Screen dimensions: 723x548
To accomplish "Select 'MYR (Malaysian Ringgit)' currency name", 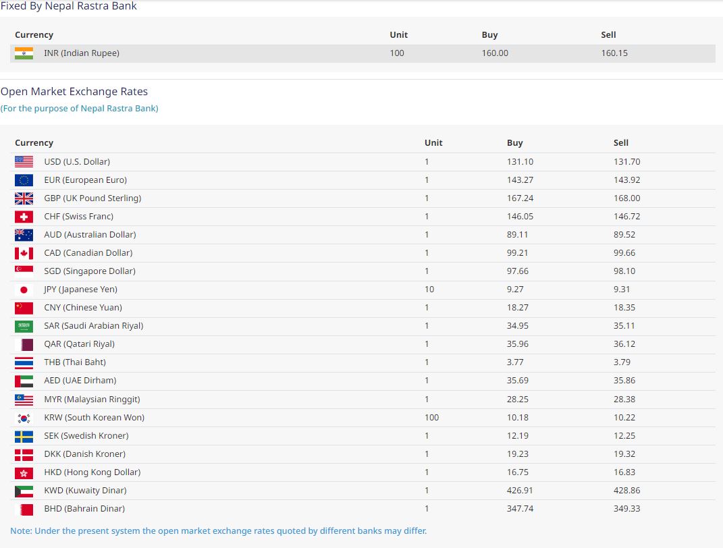I will pyautogui.click(x=92, y=399).
